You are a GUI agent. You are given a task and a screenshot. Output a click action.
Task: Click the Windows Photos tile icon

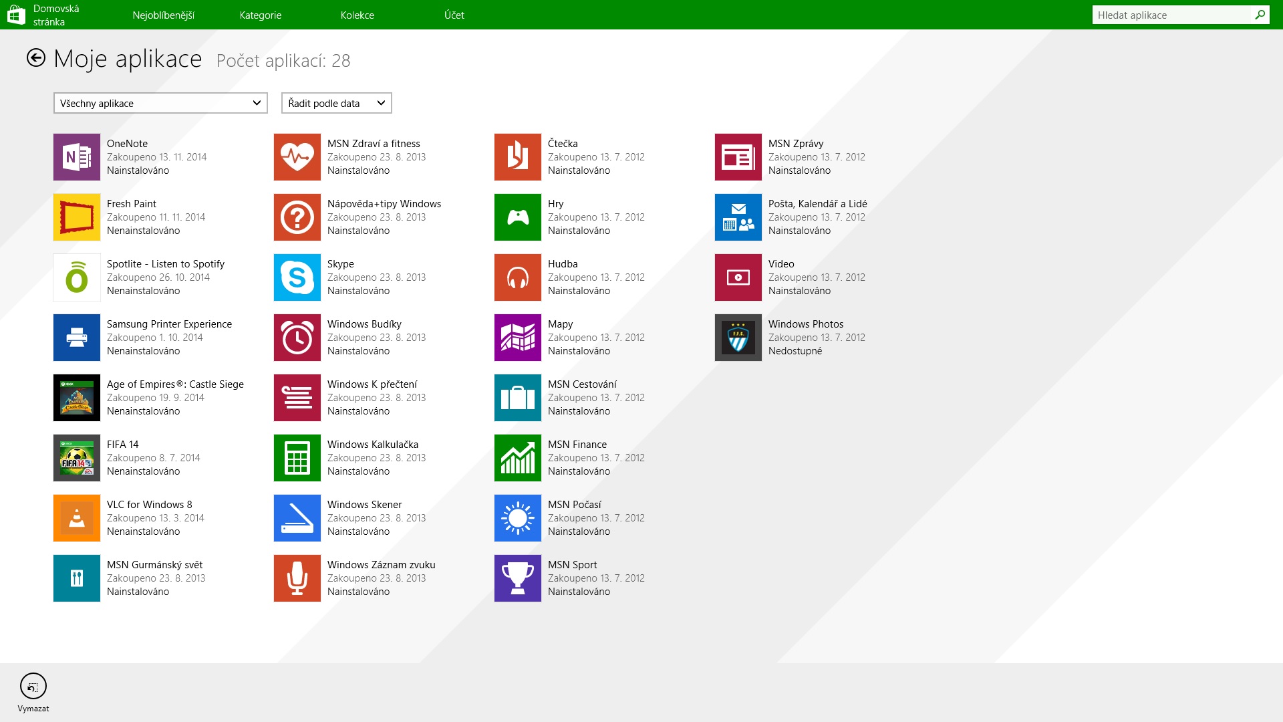[738, 338]
